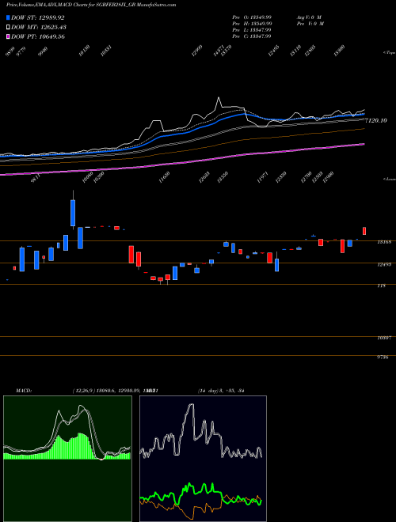Click the chart title mentioning MunafaSutra.com
The image size is (396, 522).
click(91, 5)
